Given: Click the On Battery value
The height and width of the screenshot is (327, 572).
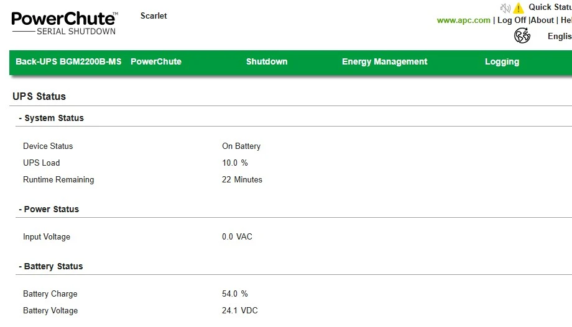Looking at the screenshot, I should [x=241, y=146].
